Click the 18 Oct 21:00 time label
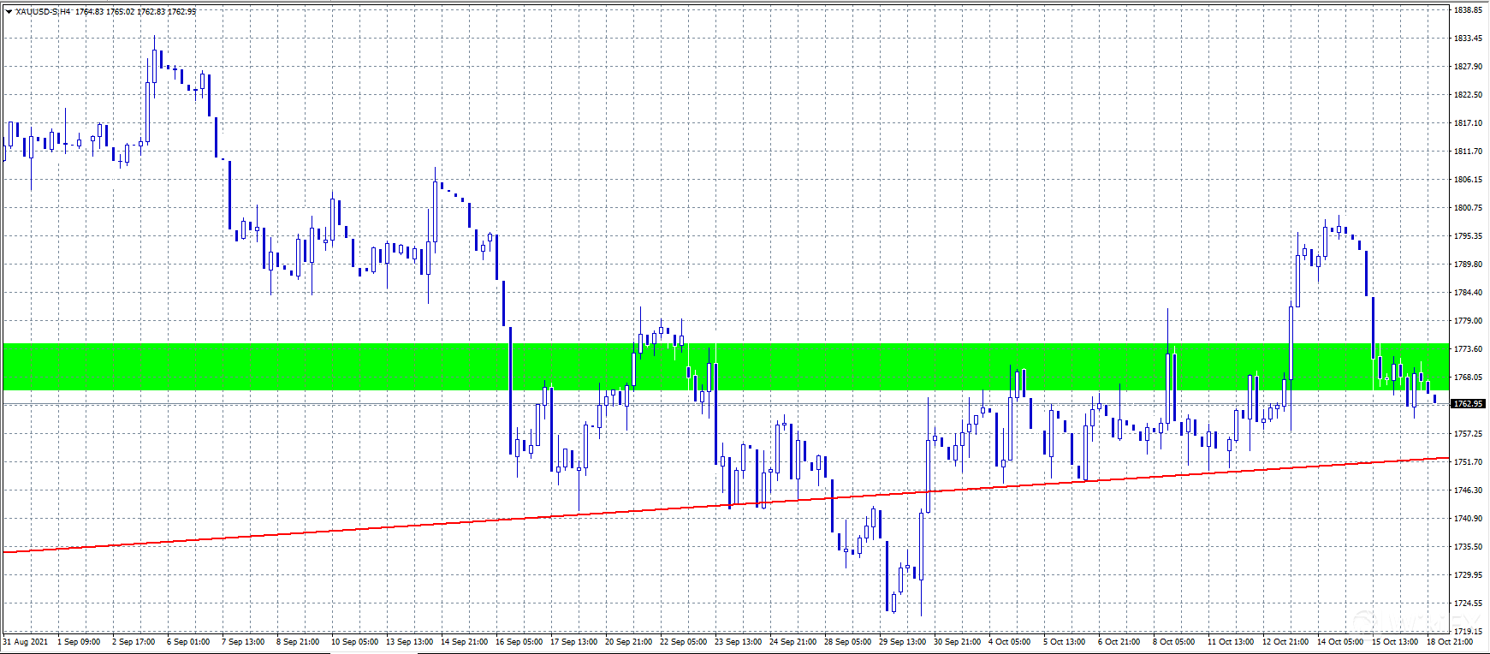Image resolution: width=1490 pixels, height=654 pixels. click(x=1449, y=642)
